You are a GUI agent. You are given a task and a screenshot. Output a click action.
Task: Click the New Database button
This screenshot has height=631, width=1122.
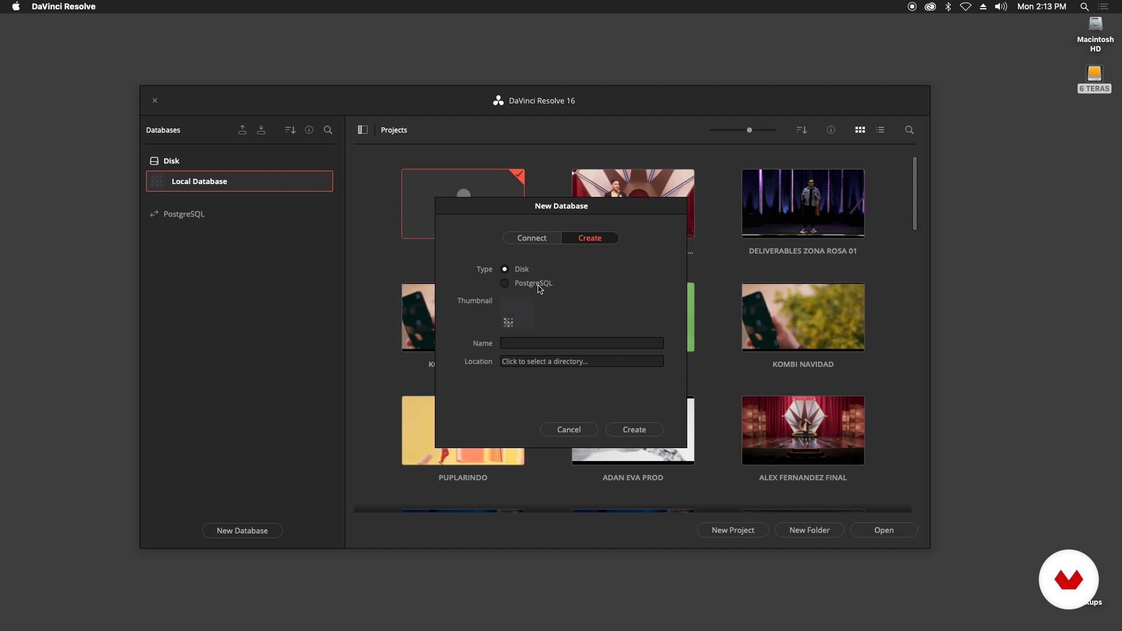pos(242,531)
